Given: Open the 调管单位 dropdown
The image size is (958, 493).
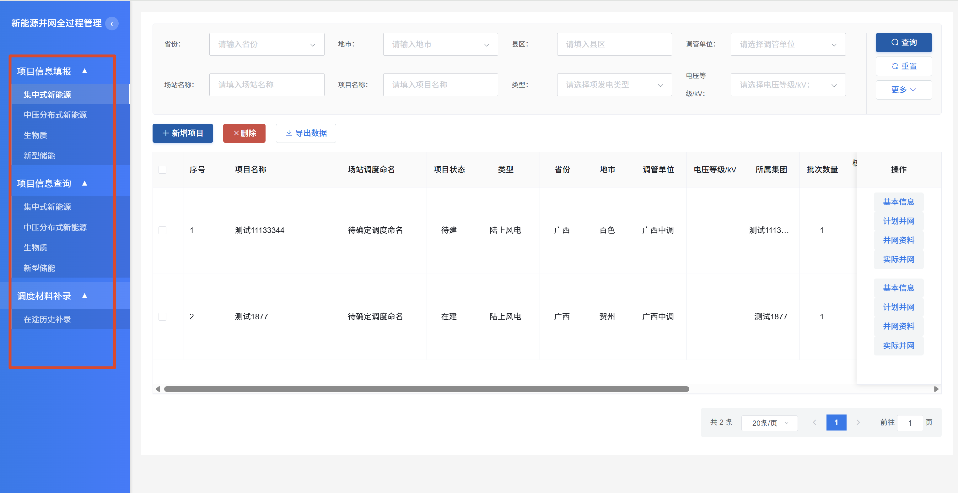Looking at the screenshot, I should click(788, 44).
